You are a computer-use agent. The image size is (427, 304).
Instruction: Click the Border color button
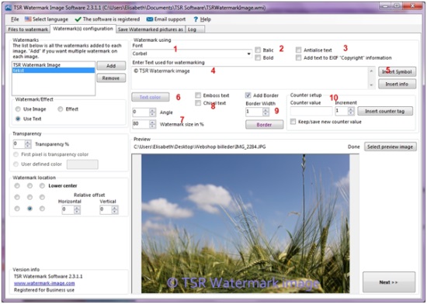(264, 125)
